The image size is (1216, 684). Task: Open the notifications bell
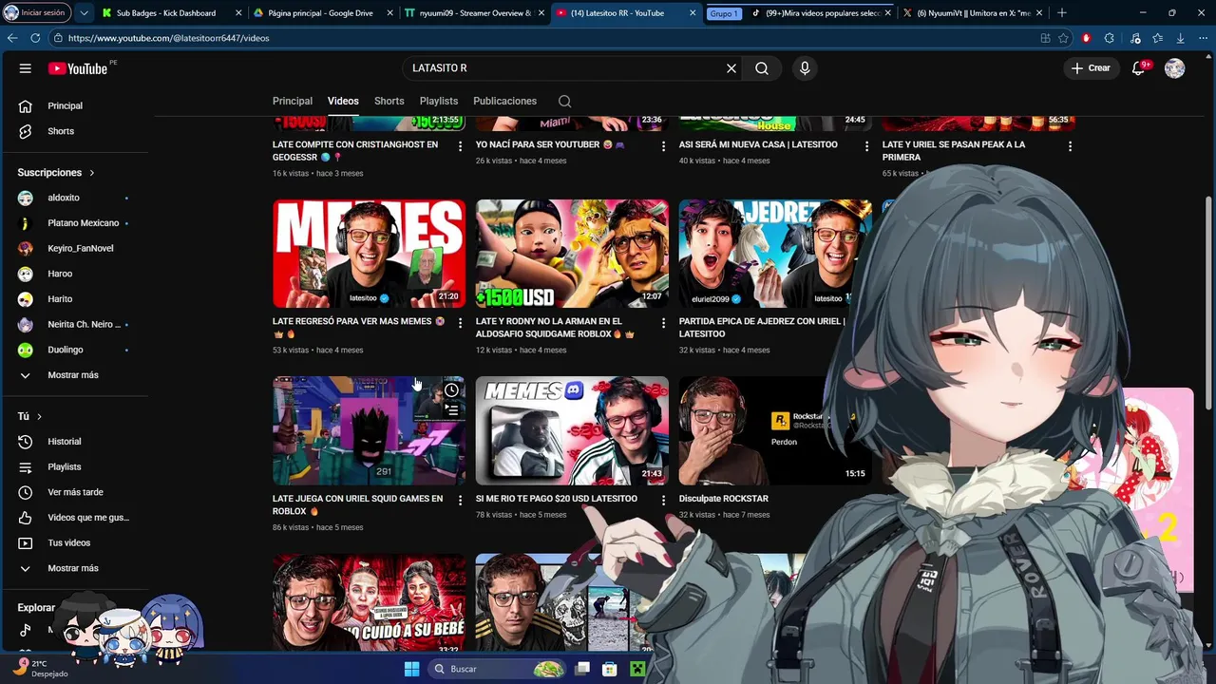click(x=1138, y=68)
